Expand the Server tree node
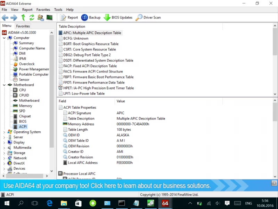This screenshot has width=278, height=209. 4,137
